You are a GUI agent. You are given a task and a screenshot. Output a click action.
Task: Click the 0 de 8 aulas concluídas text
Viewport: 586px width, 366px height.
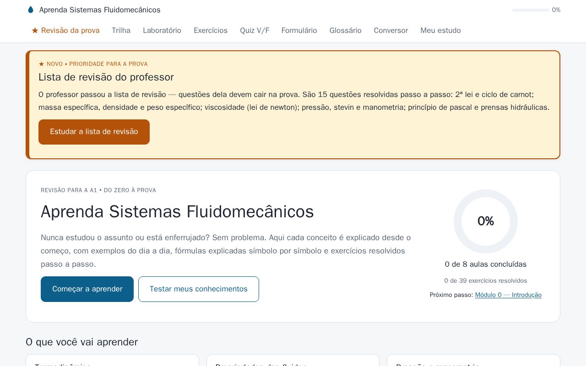486,264
